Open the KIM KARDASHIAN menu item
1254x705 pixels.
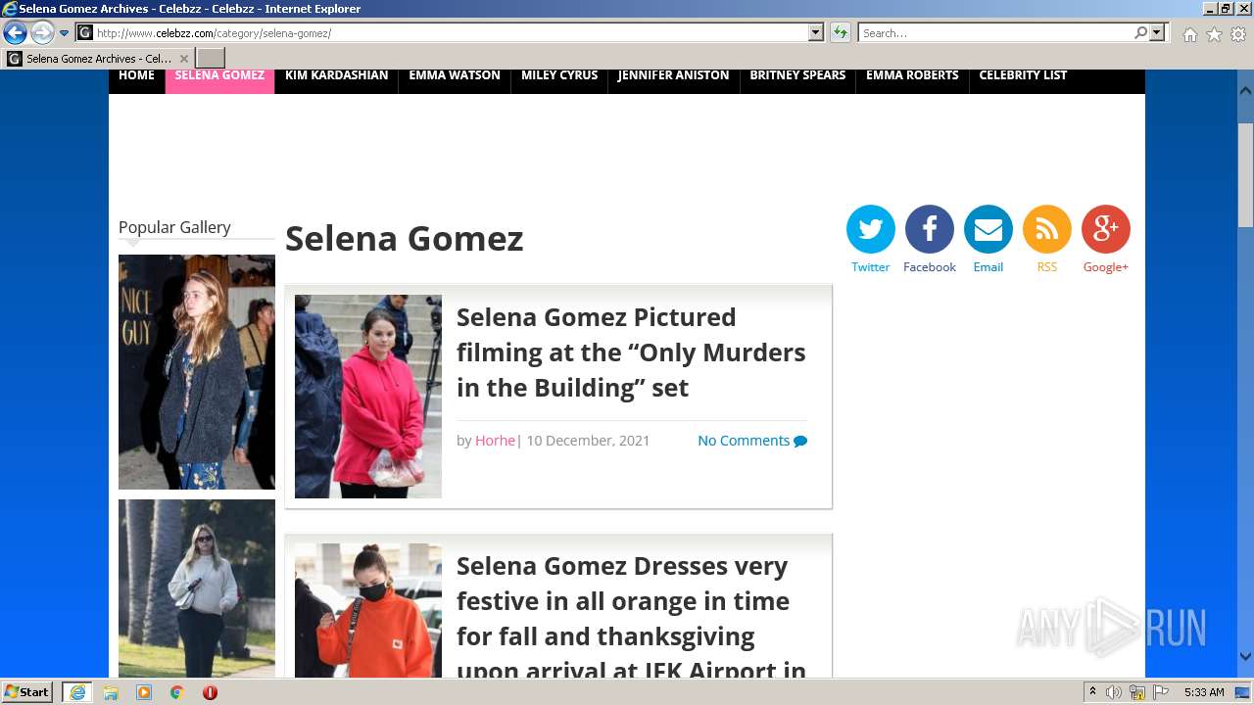point(336,75)
